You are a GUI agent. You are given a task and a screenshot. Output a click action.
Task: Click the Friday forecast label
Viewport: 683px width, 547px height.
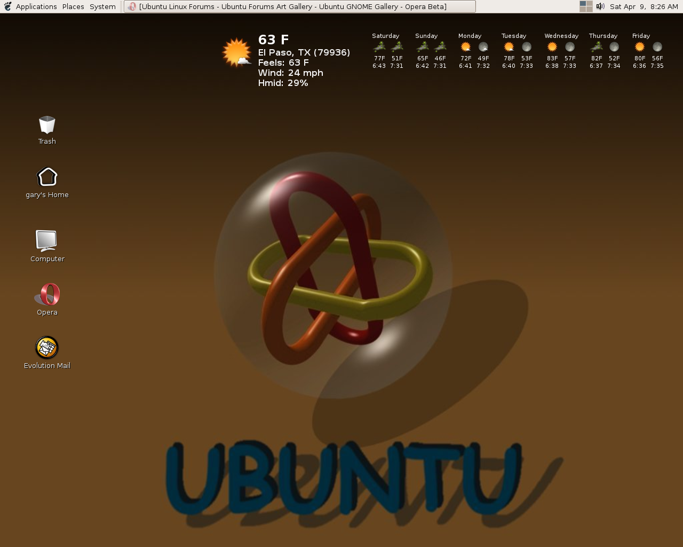641,36
